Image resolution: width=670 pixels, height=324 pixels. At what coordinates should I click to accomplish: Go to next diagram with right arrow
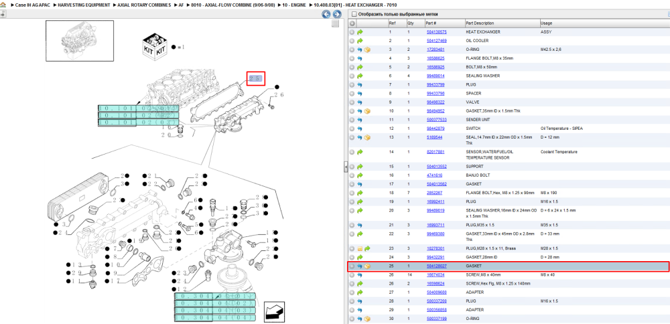point(337,15)
